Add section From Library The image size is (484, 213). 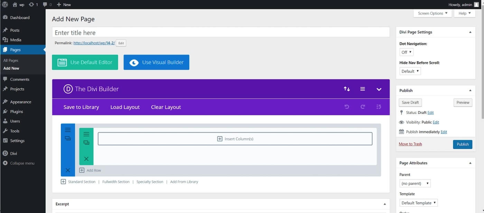(184, 182)
